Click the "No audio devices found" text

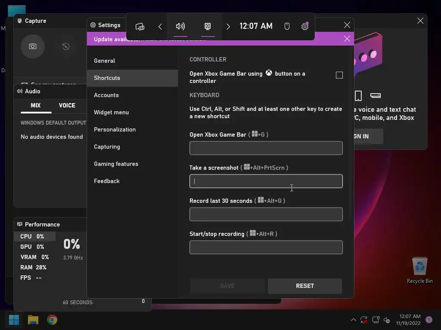(x=52, y=137)
